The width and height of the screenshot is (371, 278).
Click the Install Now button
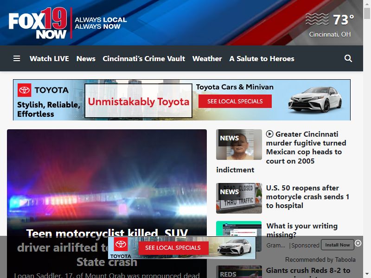point(338,245)
